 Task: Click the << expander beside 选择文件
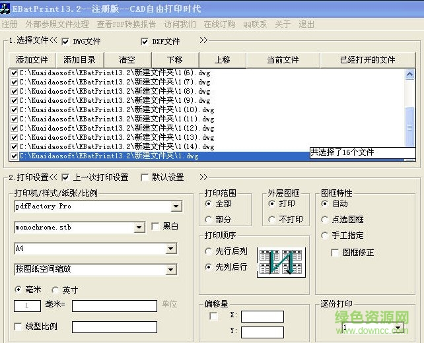click(53, 40)
